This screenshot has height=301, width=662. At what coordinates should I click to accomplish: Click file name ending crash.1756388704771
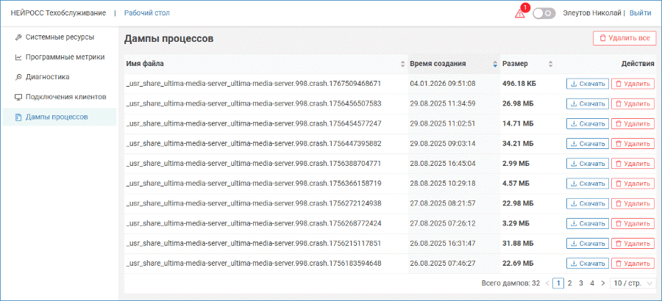coord(254,164)
